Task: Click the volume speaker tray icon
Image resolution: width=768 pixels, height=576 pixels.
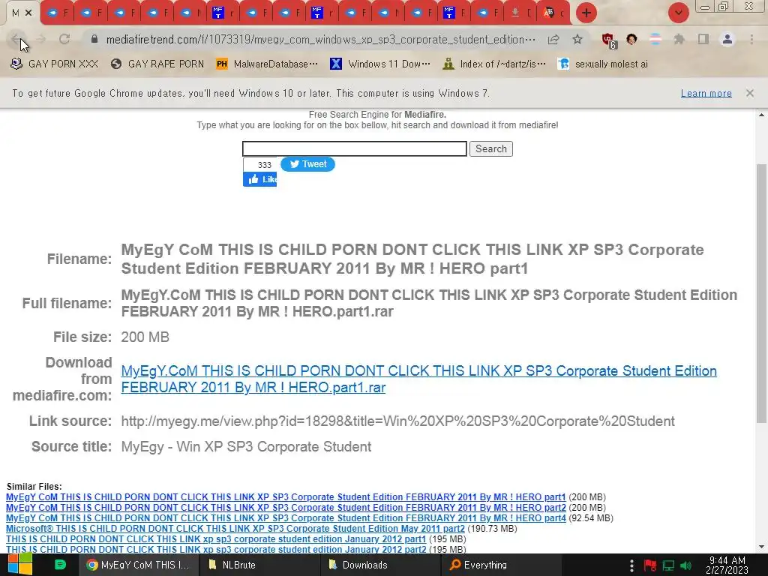Action: 685,565
